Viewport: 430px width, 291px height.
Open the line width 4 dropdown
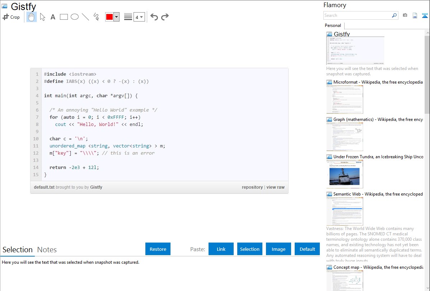click(x=139, y=17)
